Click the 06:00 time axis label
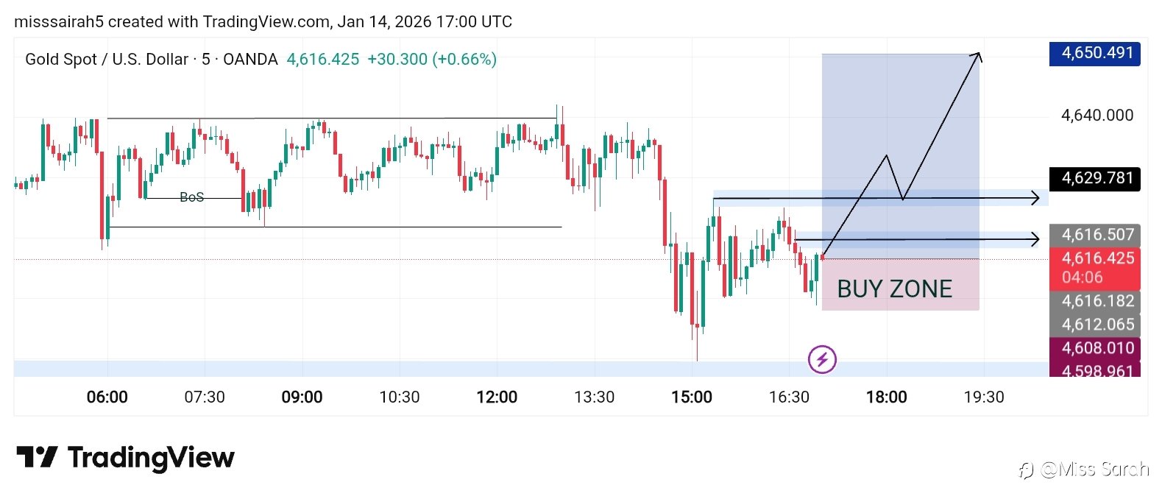 107,397
